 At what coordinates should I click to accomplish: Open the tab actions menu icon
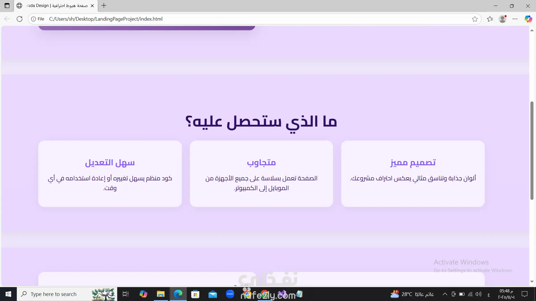[x=7, y=6]
